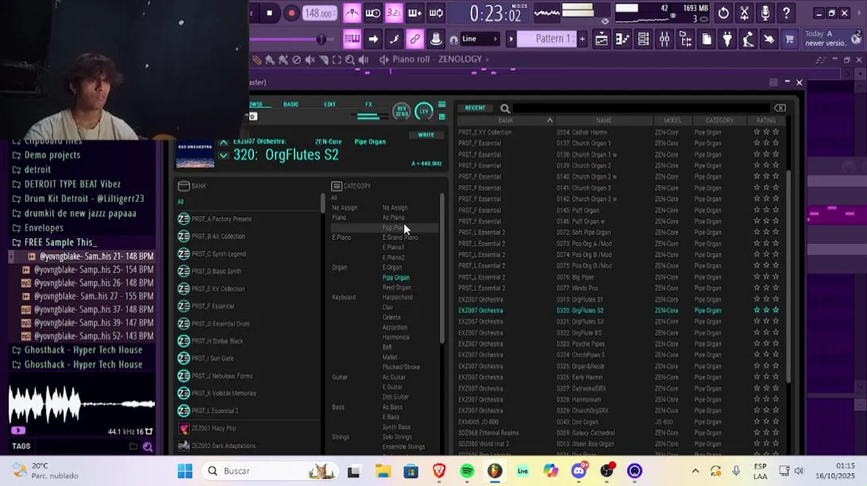Open the Mixer view

(664, 39)
